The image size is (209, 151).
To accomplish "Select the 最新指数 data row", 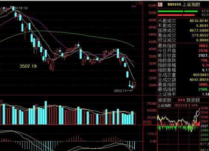I will [183, 46].
